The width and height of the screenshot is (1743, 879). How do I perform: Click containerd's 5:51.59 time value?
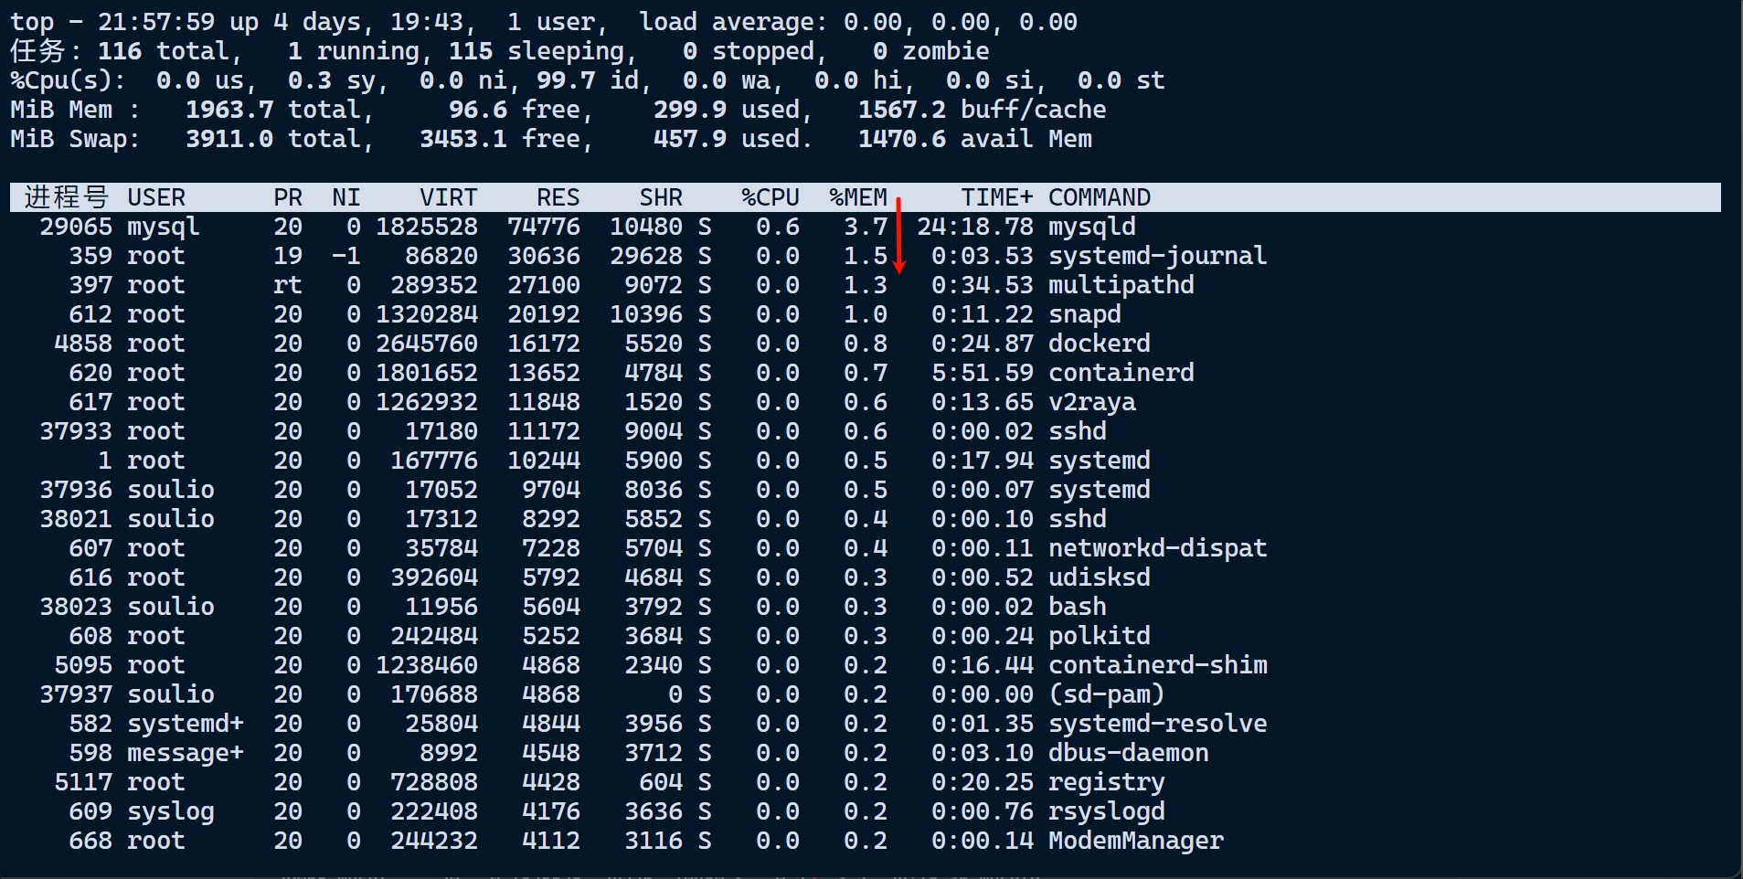point(982,373)
